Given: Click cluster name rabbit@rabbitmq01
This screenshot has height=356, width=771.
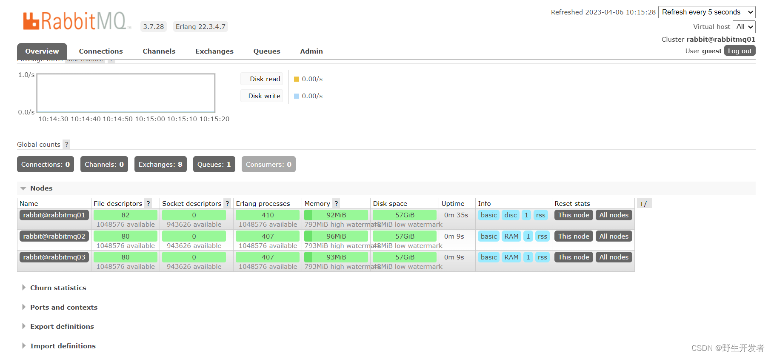Looking at the screenshot, I should [x=721, y=40].
